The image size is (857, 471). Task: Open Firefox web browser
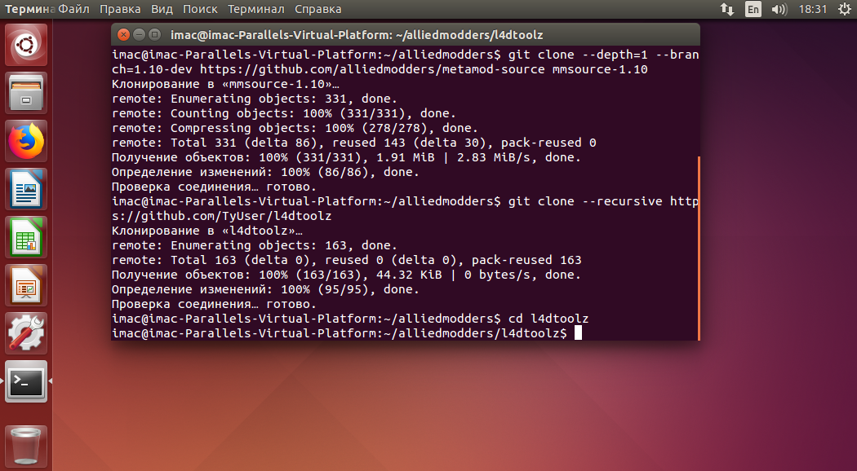25,141
